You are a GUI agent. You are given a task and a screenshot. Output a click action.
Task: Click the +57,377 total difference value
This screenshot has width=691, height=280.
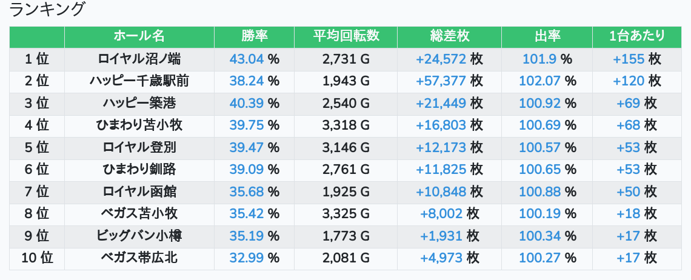click(x=441, y=81)
